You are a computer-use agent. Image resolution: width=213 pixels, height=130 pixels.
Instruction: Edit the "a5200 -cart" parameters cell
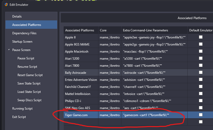[154, 59]
